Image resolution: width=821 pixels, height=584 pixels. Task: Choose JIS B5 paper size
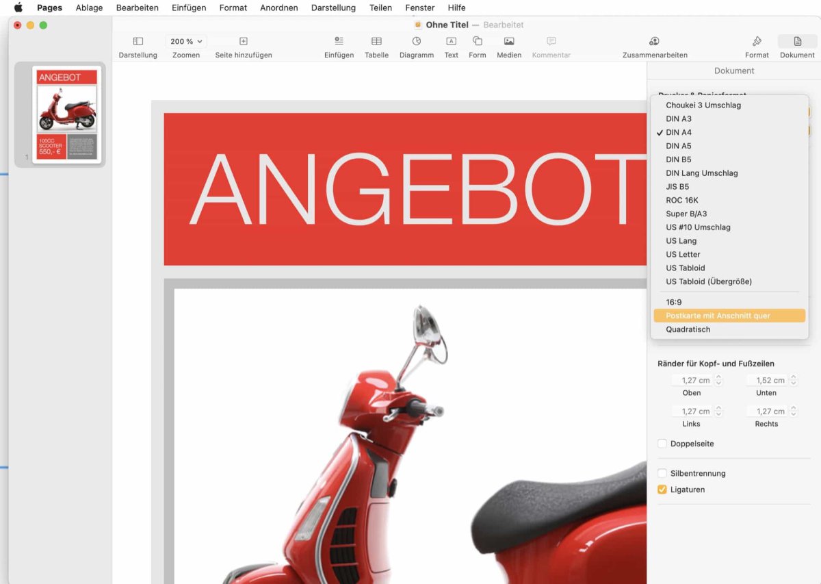click(729, 187)
